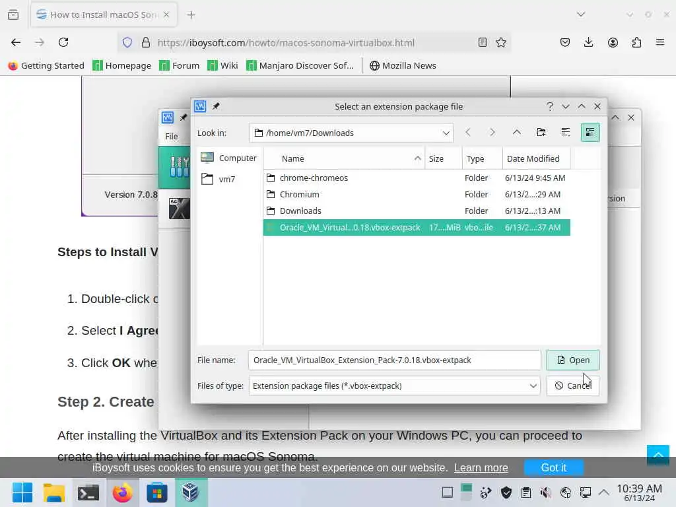Open Manjaro Discover Software bookmark
This screenshot has width=676, height=507.
[300, 65]
